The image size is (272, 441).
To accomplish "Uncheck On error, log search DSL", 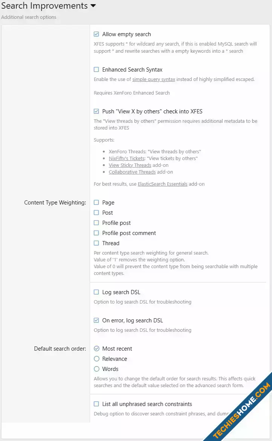I will pyautogui.click(x=96, y=320).
